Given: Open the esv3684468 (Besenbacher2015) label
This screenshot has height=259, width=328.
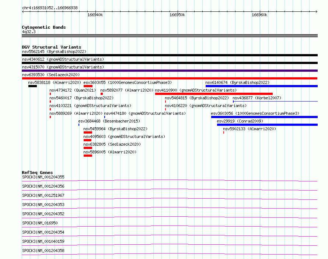Looking at the screenshot, I should tap(109, 121).
